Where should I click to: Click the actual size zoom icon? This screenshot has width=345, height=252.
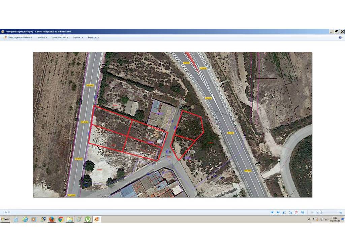coord(312,212)
